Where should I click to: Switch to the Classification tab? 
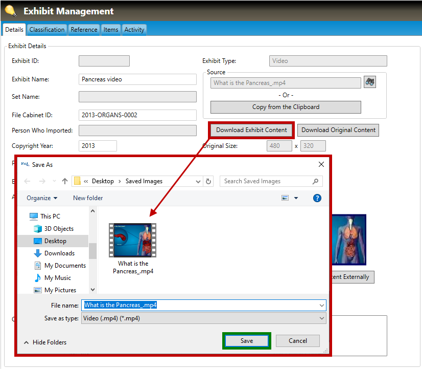[47, 30]
